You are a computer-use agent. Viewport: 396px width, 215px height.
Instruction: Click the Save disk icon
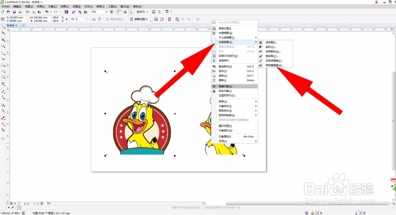point(14,12)
